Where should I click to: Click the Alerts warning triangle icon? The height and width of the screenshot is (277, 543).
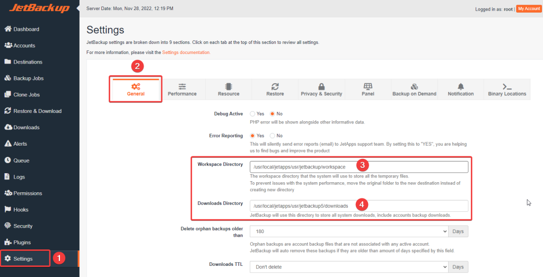point(8,144)
